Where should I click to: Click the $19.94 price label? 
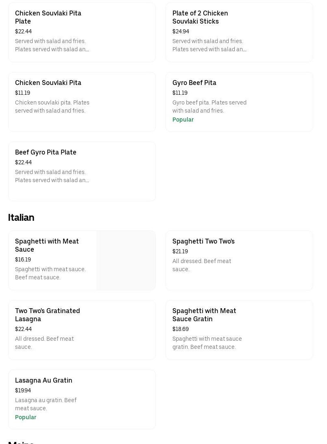pos(23,390)
